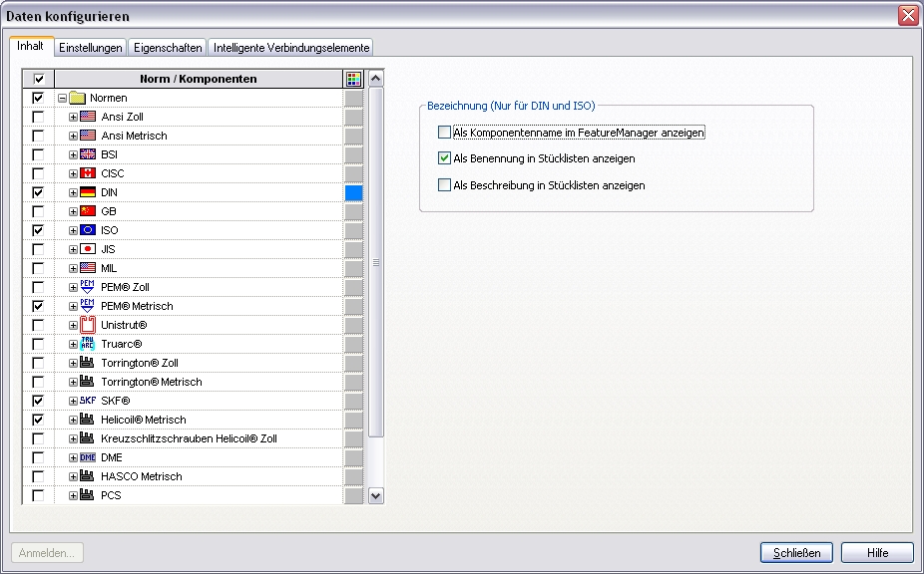Image resolution: width=924 pixels, height=574 pixels.
Task: Click the ISO blue flag icon
Action: click(87, 230)
